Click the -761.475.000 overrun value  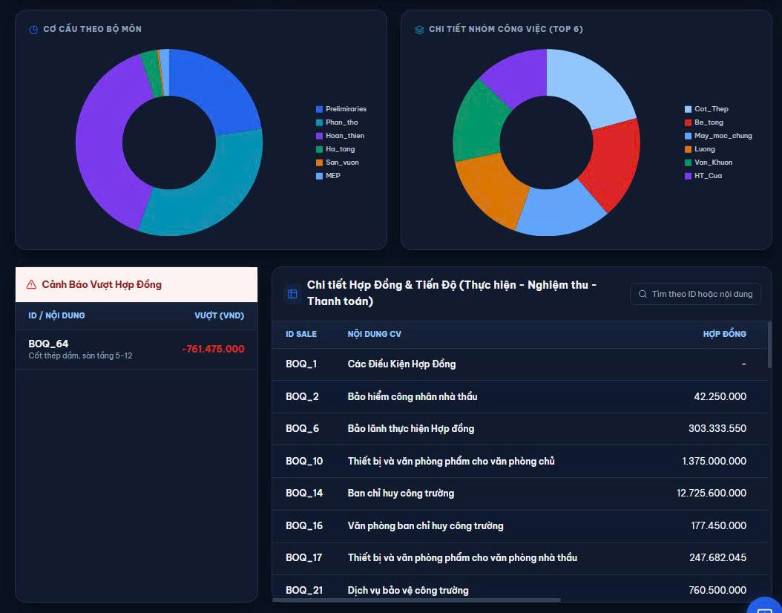[x=213, y=349]
